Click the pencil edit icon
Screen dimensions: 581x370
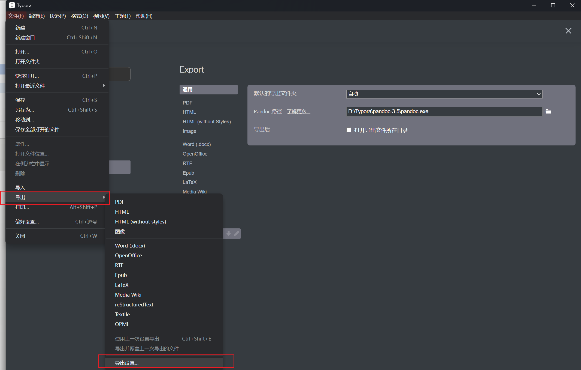[237, 233]
